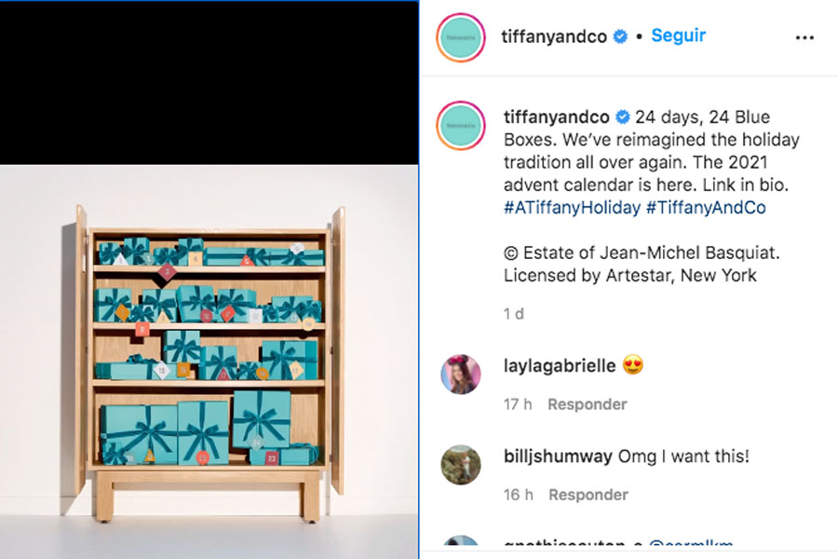Open the laylagabrielle username link
The width and height of the screenshot is (838, 559).
(x=560, y=366)
